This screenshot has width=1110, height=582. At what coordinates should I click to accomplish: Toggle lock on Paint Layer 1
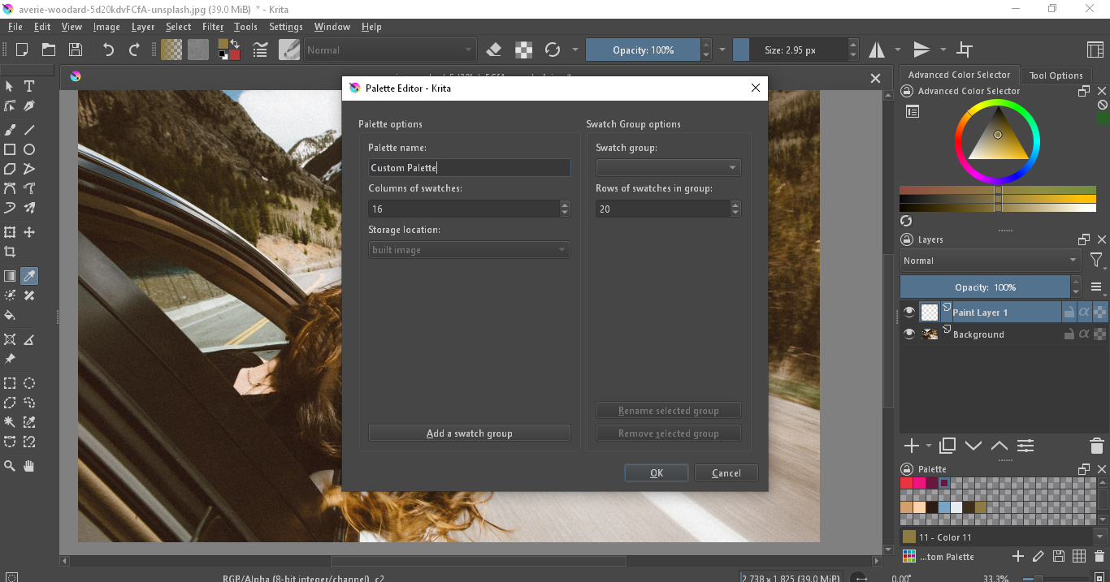pyautogui.click(x=1069, y=312)
